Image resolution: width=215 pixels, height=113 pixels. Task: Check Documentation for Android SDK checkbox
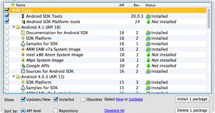click(7, 33)
